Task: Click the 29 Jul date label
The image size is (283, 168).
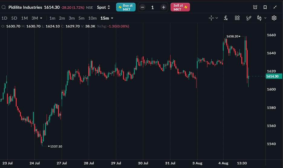Action: click(x=116, y=163)
